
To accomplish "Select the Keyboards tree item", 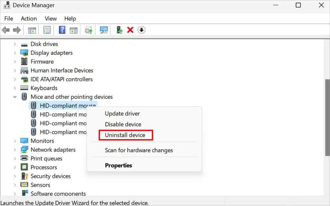I will pyautogui.click(x=44, y=88).
